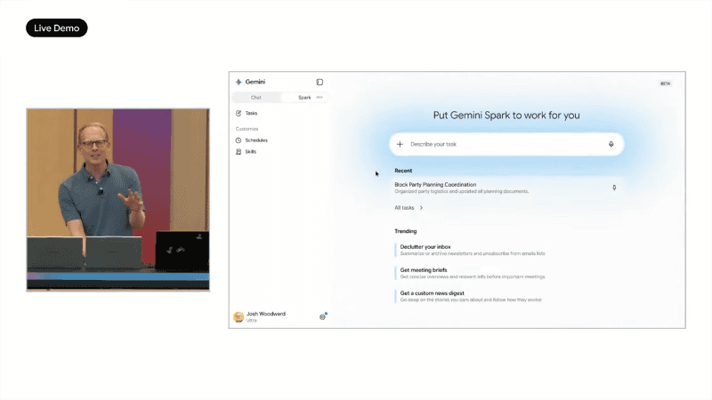Click pin icon on Block Party task
Image resolution: width=712 pixels, height=400 pixels.
pyautogui.click(x=614, y=188)
